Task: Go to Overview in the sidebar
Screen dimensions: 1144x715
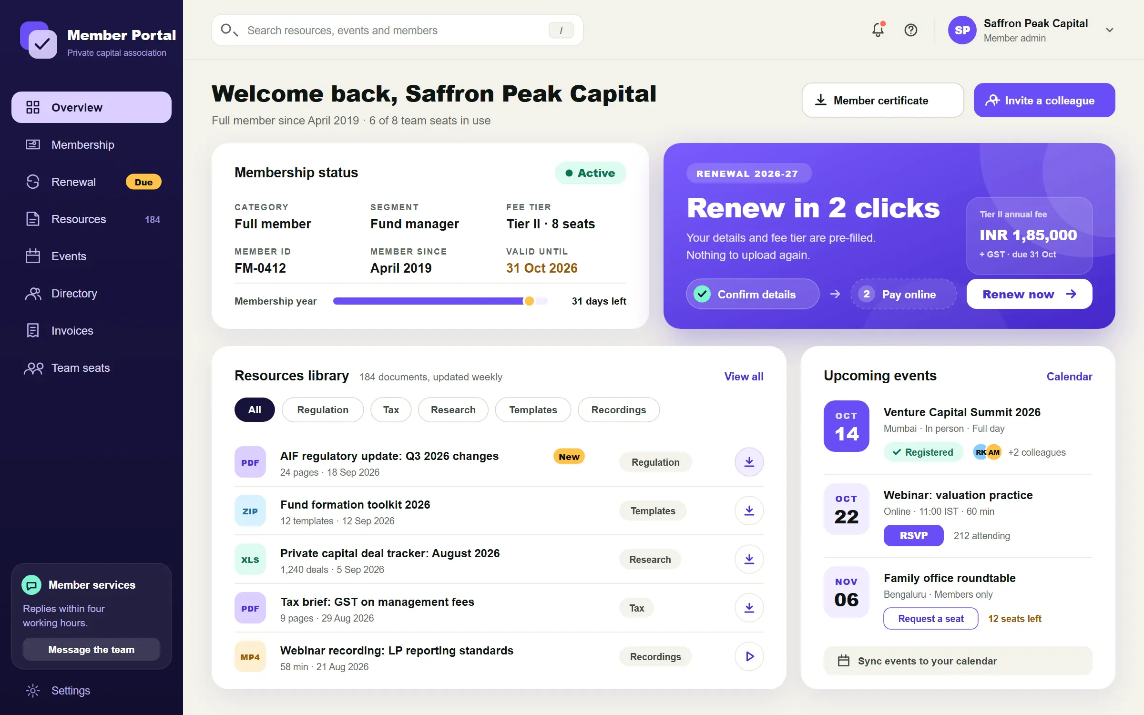Action: [x=92, y=107]
